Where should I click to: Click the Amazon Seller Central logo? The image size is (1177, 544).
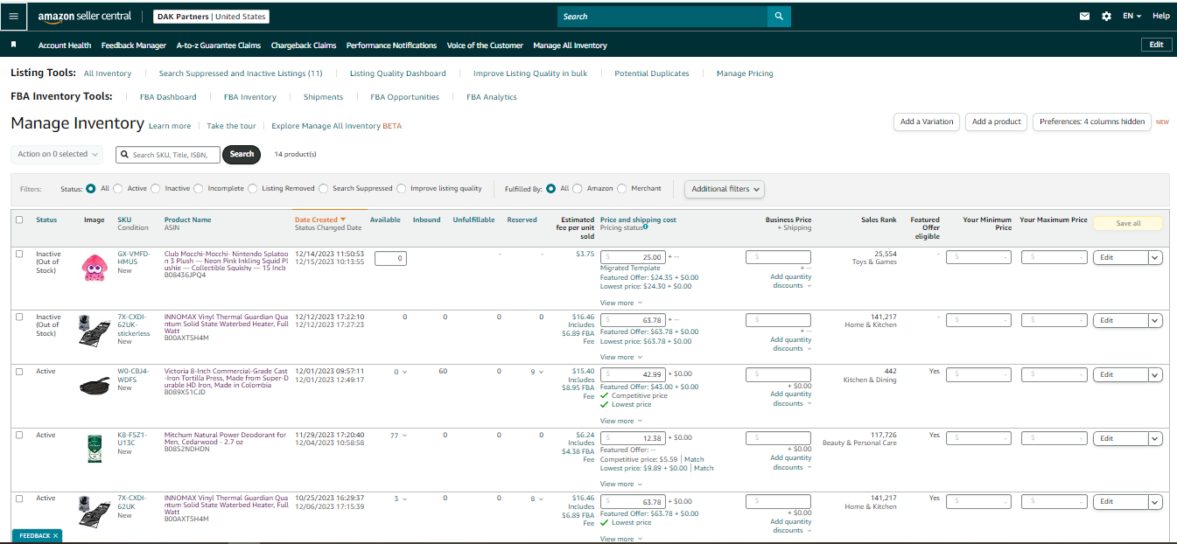coord(85,17)
